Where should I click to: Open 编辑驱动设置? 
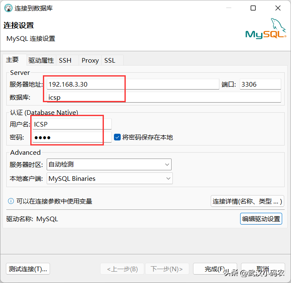[261, 219]
